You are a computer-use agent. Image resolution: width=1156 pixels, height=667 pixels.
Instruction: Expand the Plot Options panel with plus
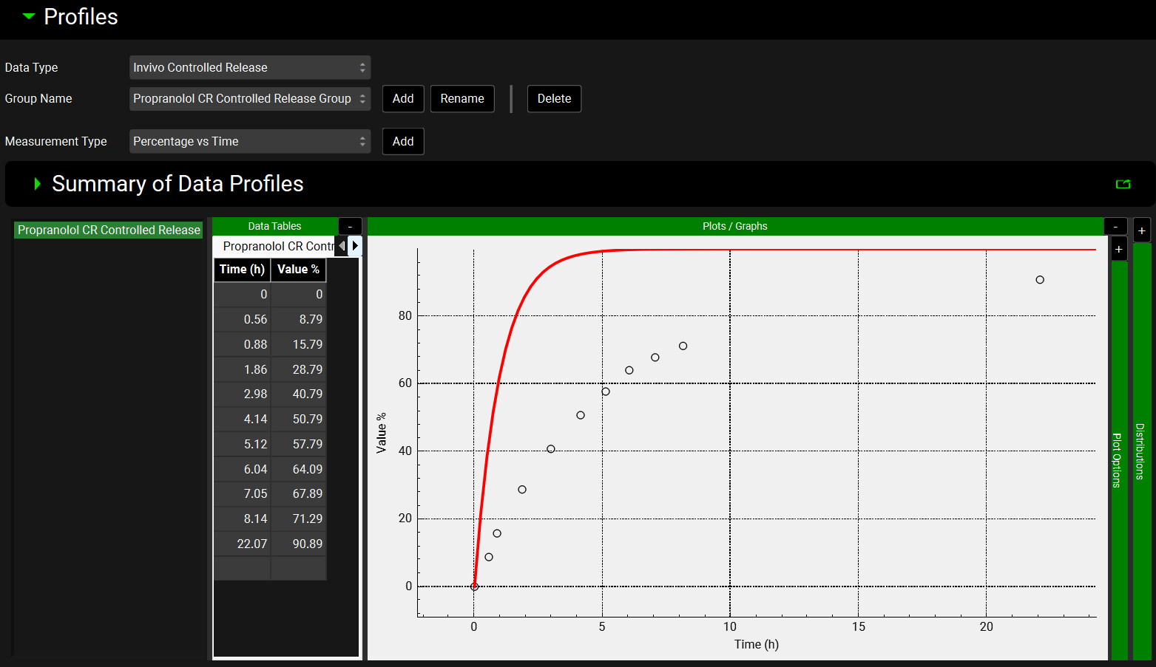1118,249
